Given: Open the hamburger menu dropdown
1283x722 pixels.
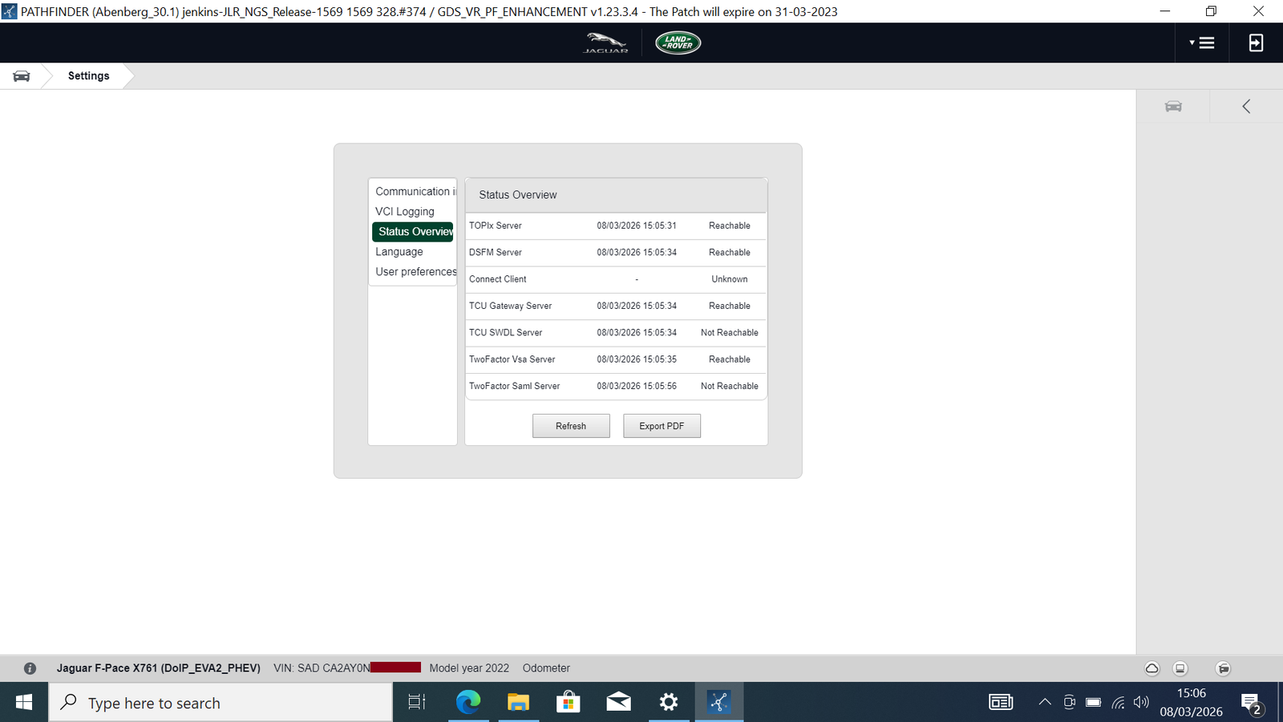Looking at the screenshot, I should click(1202, 43).
